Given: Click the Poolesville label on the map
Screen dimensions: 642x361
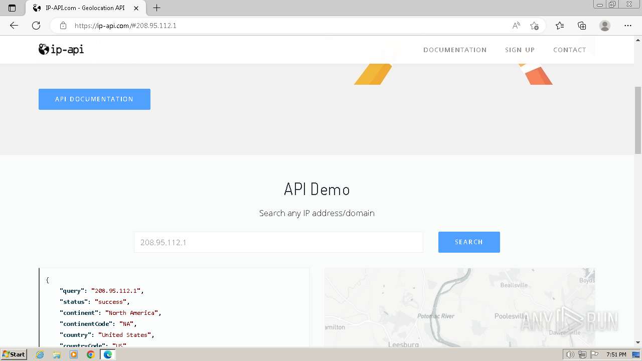Looking at the screenshot, I should tap(511, 316).
